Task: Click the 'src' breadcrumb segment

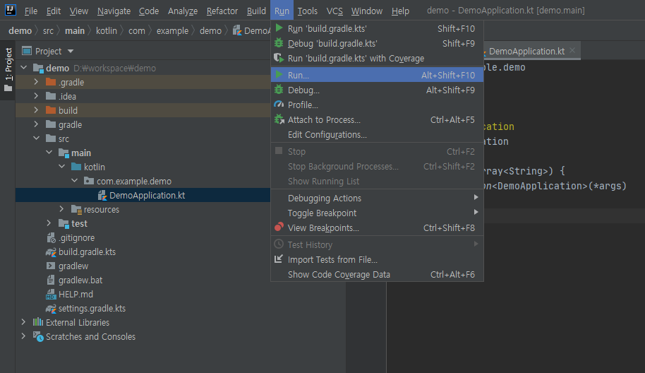Action: point(48,31)
